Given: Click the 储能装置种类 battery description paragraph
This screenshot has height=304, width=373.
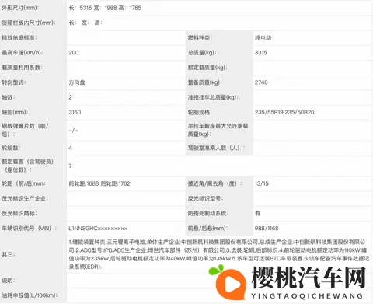Looking at the screenshot, I should click(x=219, y=254).
